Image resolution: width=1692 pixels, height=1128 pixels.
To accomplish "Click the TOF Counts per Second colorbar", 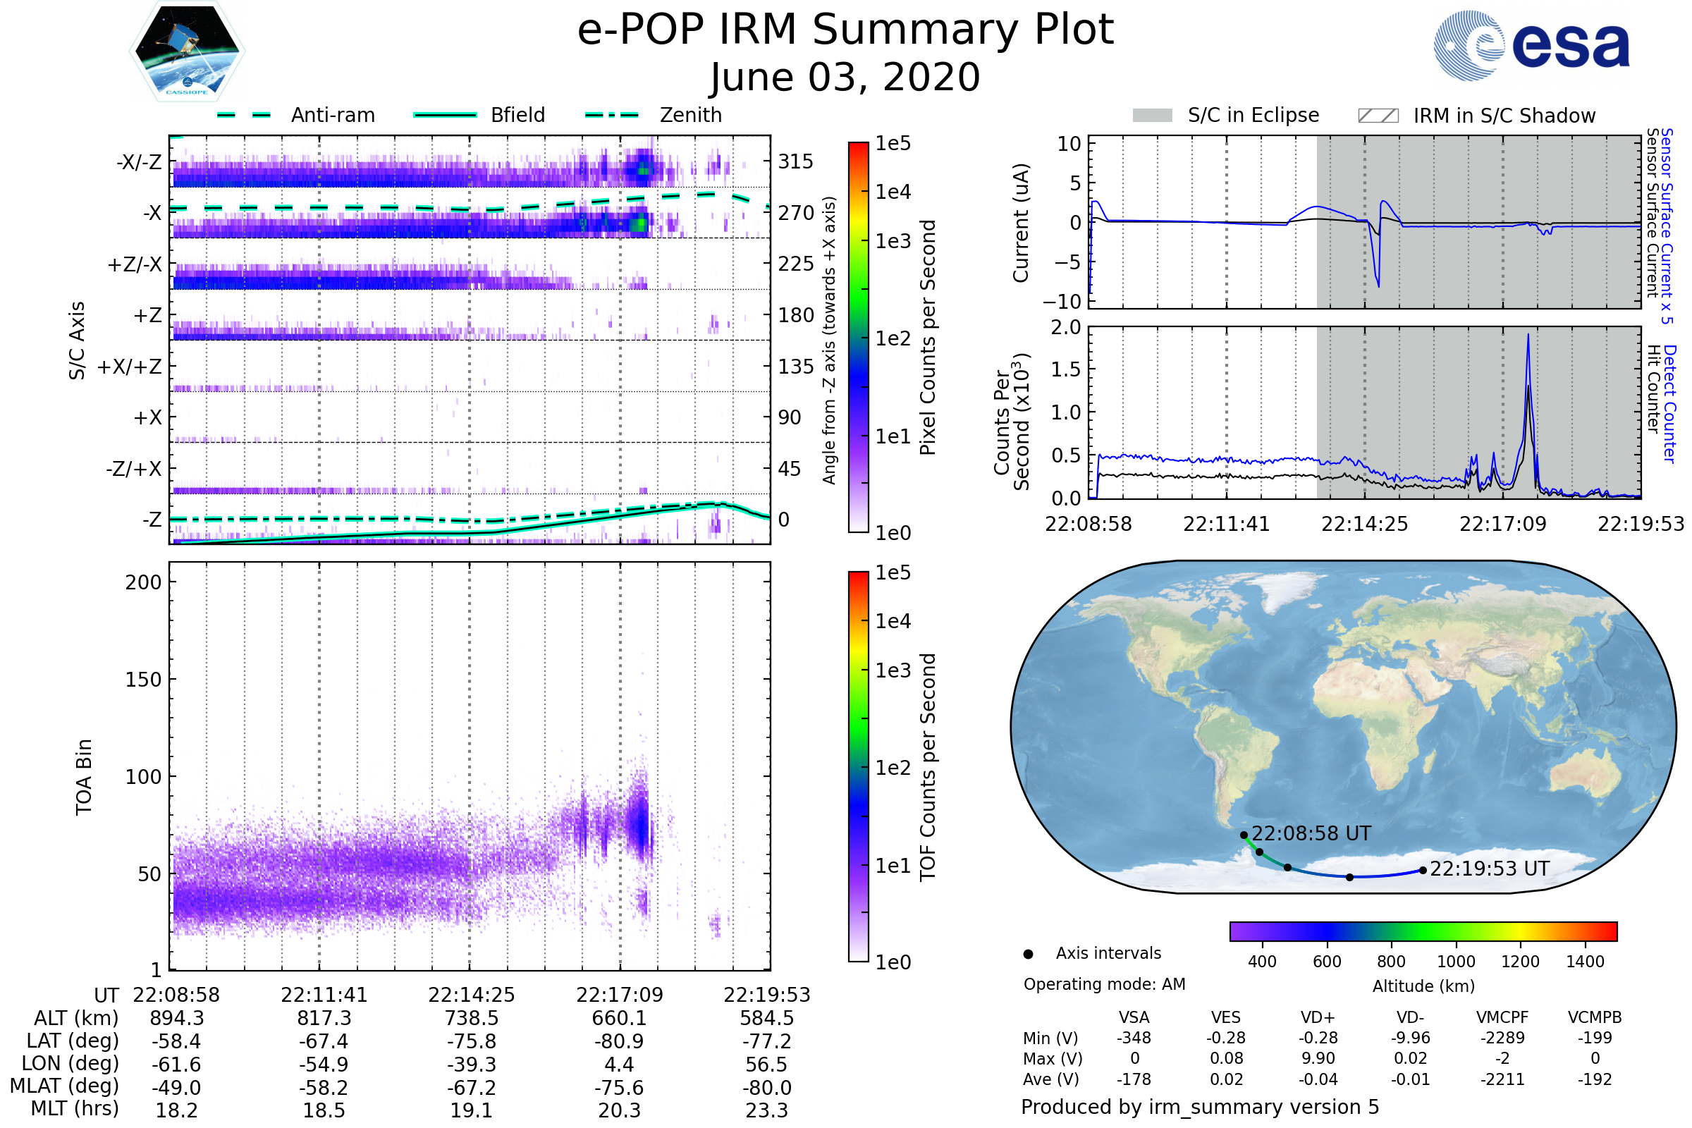I will pyautogui.click(x=858, y=766).
